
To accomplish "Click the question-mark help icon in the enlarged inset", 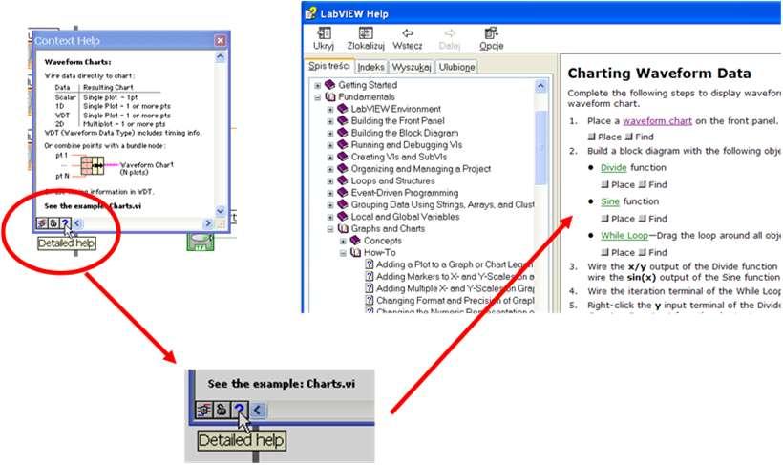I will tap(240, 410).
